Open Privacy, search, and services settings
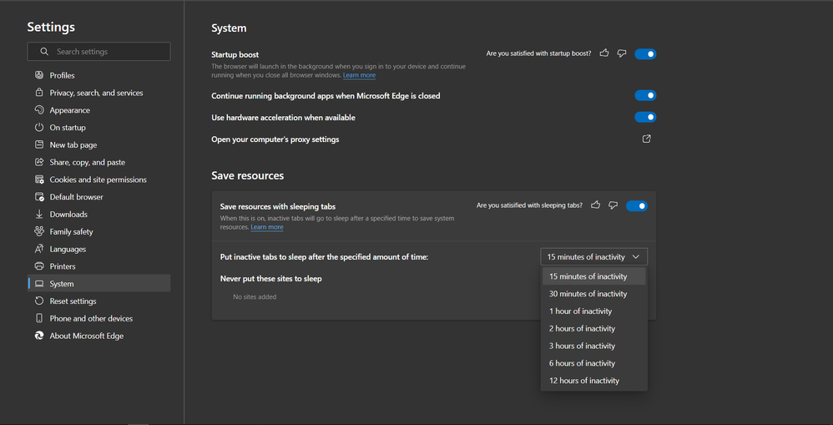833x425 pixels. point(96,93)
